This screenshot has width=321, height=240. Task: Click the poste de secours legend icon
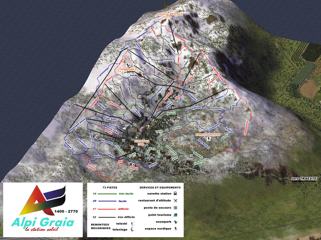(x=176, y=208)
